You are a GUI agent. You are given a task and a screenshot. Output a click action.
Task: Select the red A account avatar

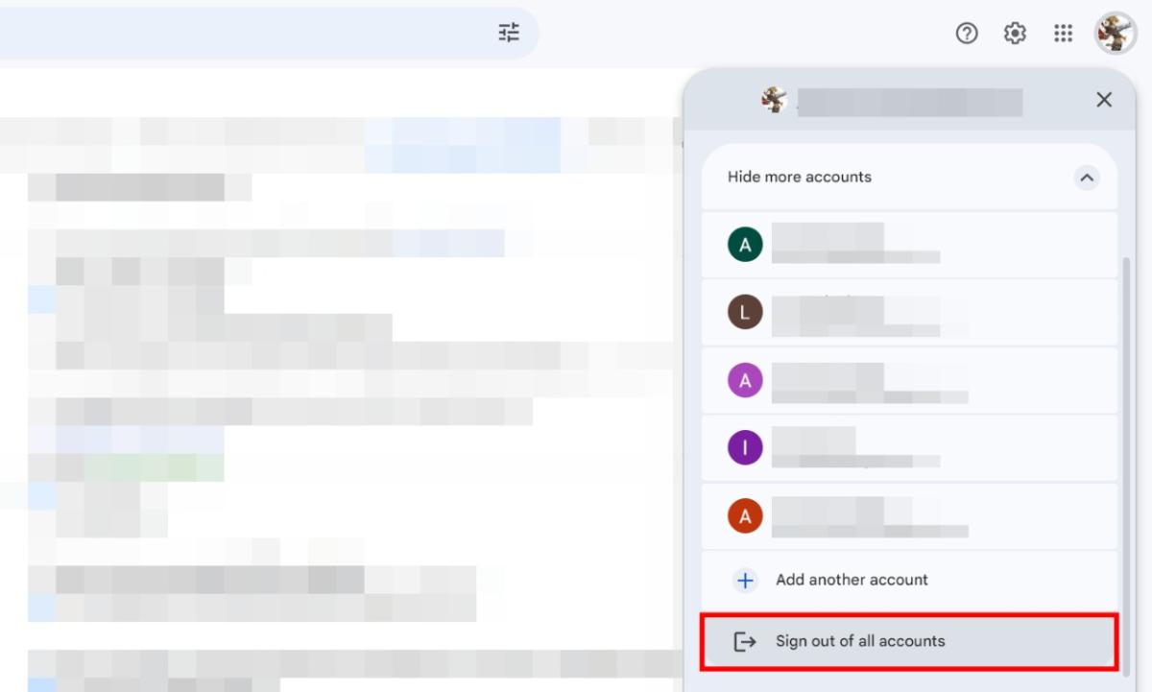pyautogui.click(x=745, y=515)
